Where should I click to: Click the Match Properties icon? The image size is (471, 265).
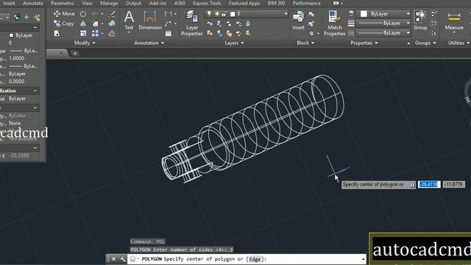tap(335, 23)
